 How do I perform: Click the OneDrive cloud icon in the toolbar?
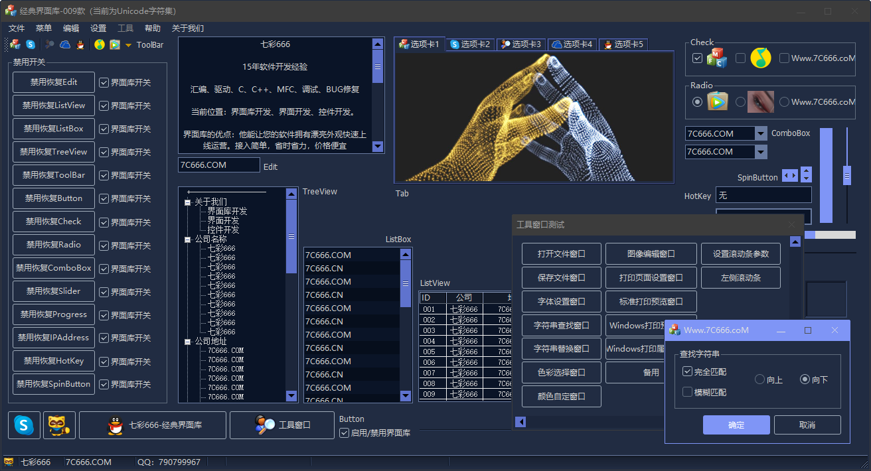click(x=65, y=44)
